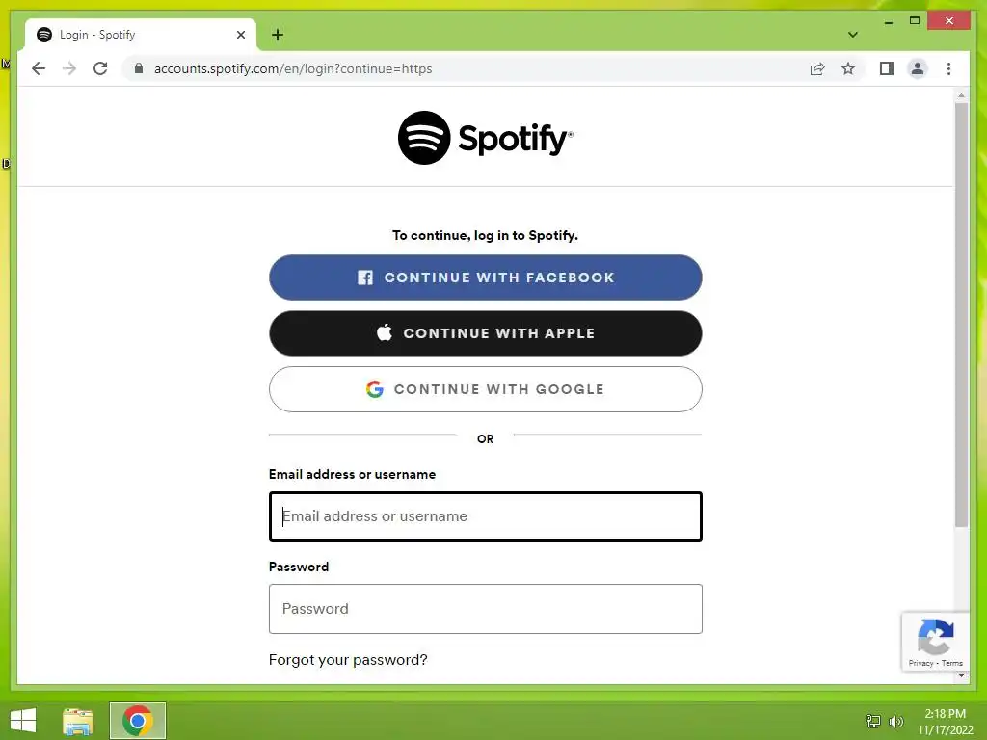Image resolution: width=987 pixels, height=740 pixels.
Task: Focus the Password input field
Action: (486, 609)
